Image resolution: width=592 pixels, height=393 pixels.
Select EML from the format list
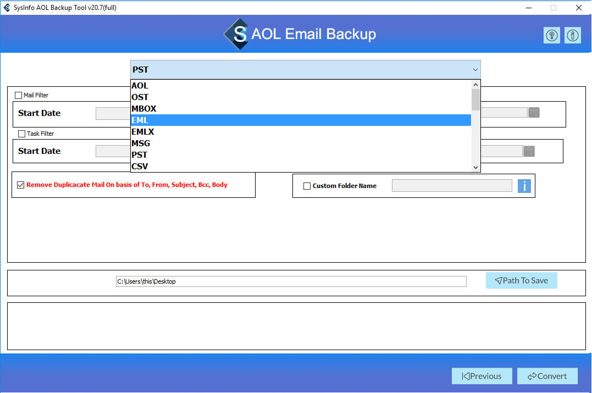301,120
